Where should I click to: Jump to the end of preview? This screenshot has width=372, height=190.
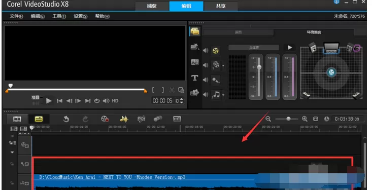point(88,101)
